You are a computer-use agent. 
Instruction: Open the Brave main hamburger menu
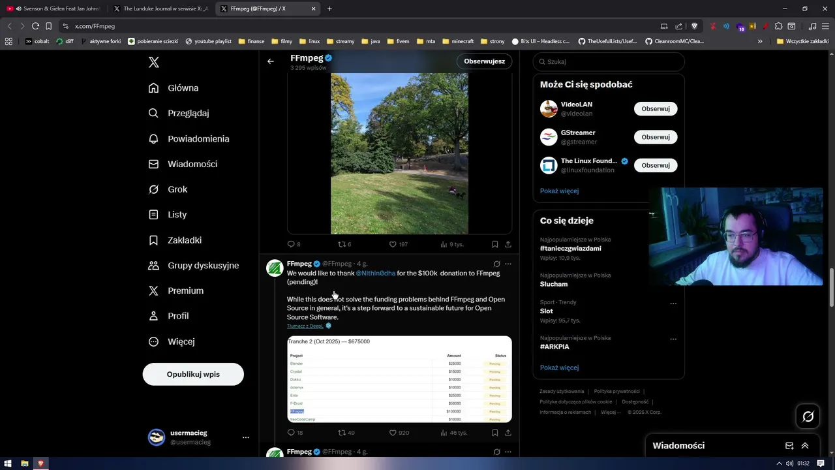[825, 26]
